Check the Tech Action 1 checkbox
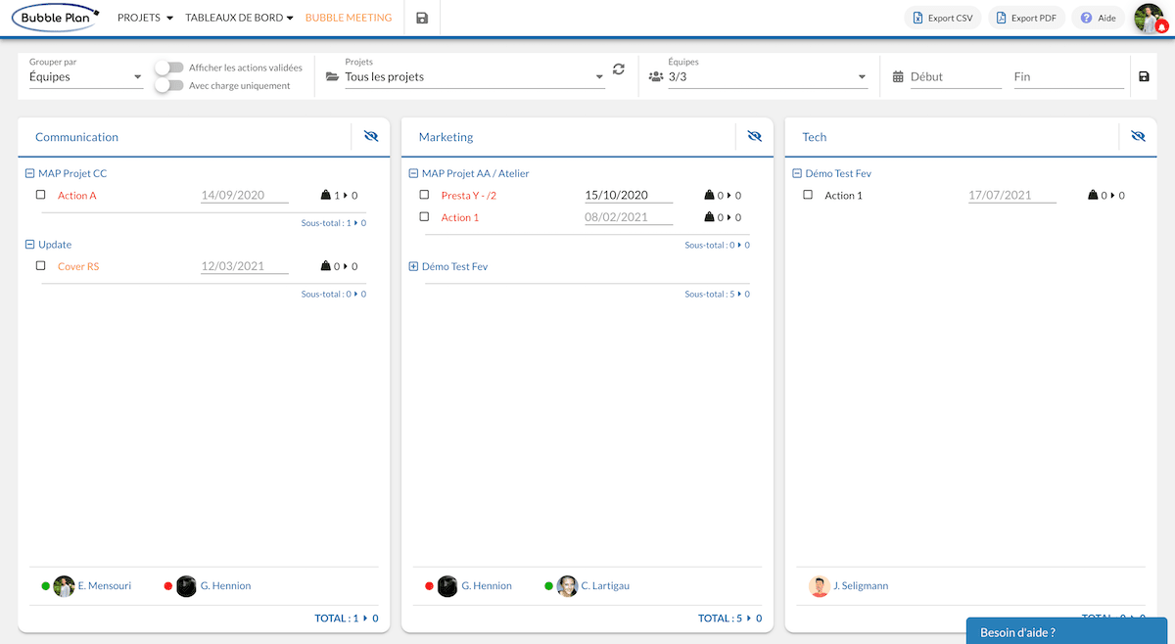Screen dimensions: 1175x644 pyautogui.click(x=808, y=195)
